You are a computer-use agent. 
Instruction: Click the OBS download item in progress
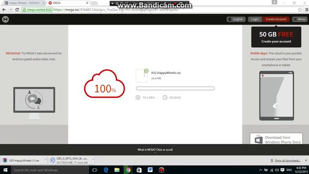(70, 160)
